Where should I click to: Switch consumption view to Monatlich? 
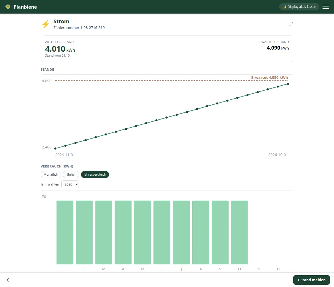[51, 175]
